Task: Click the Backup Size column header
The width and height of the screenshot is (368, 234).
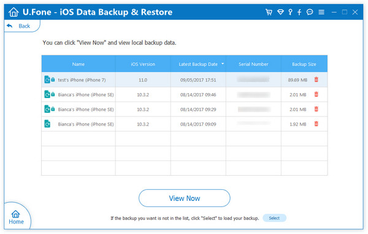Action: pyautogui.click(x=304, y=64)
